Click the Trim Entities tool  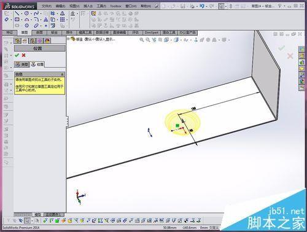point(53,14)
